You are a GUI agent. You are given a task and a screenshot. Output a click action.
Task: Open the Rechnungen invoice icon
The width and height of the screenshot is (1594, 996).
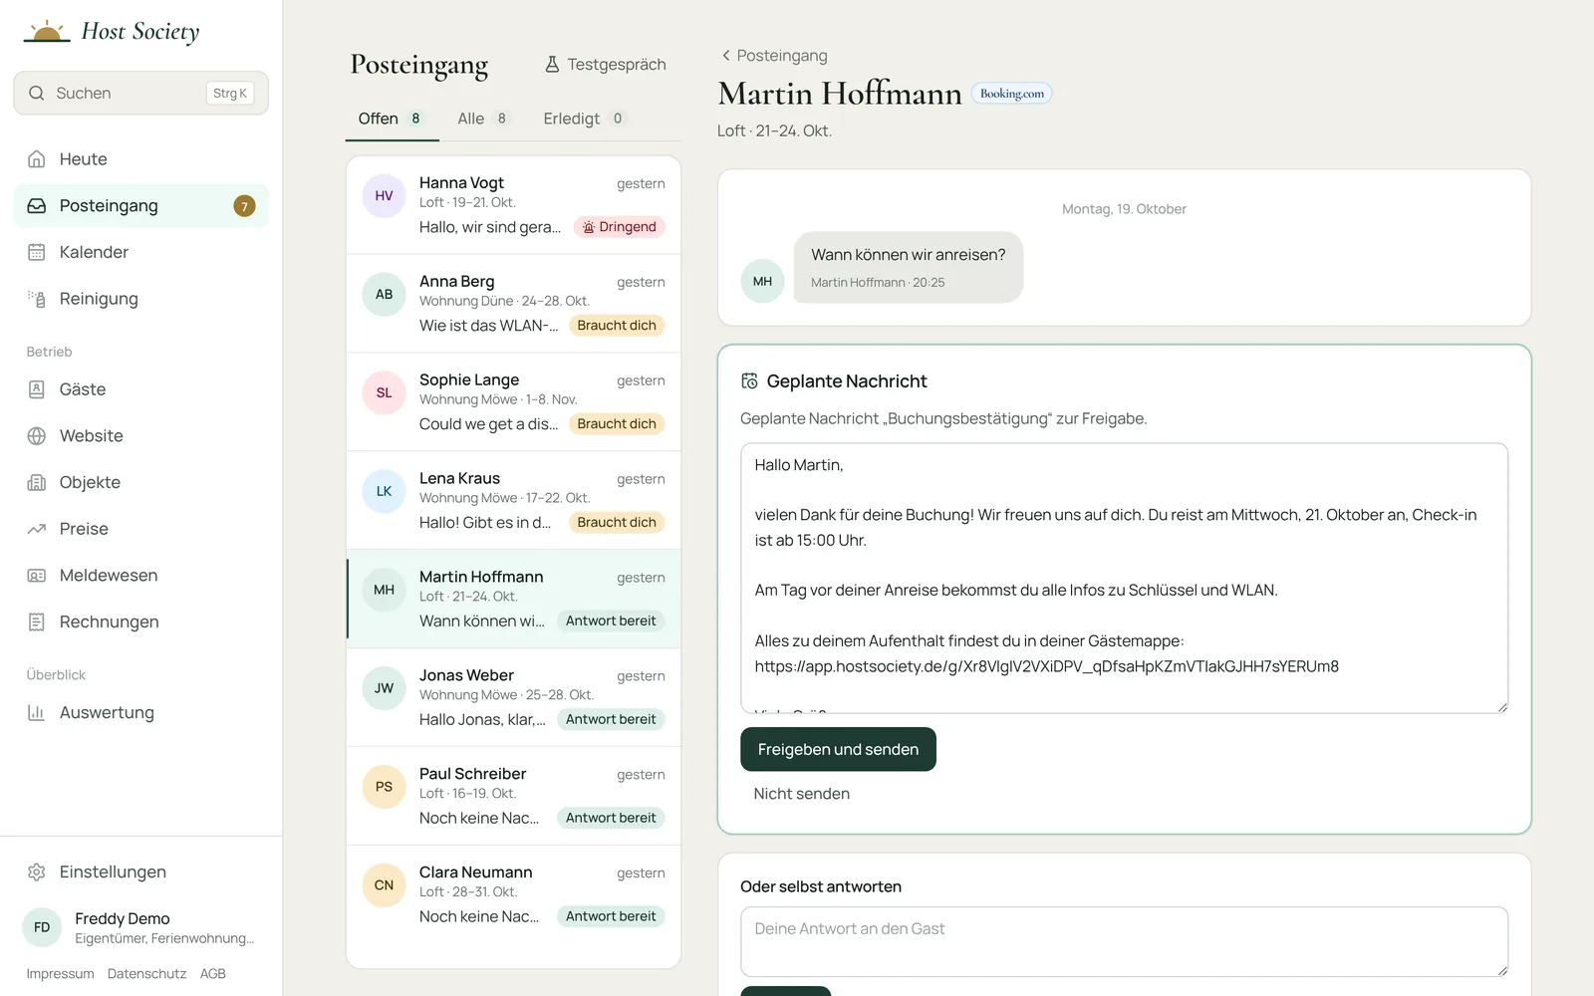(37, 622)
